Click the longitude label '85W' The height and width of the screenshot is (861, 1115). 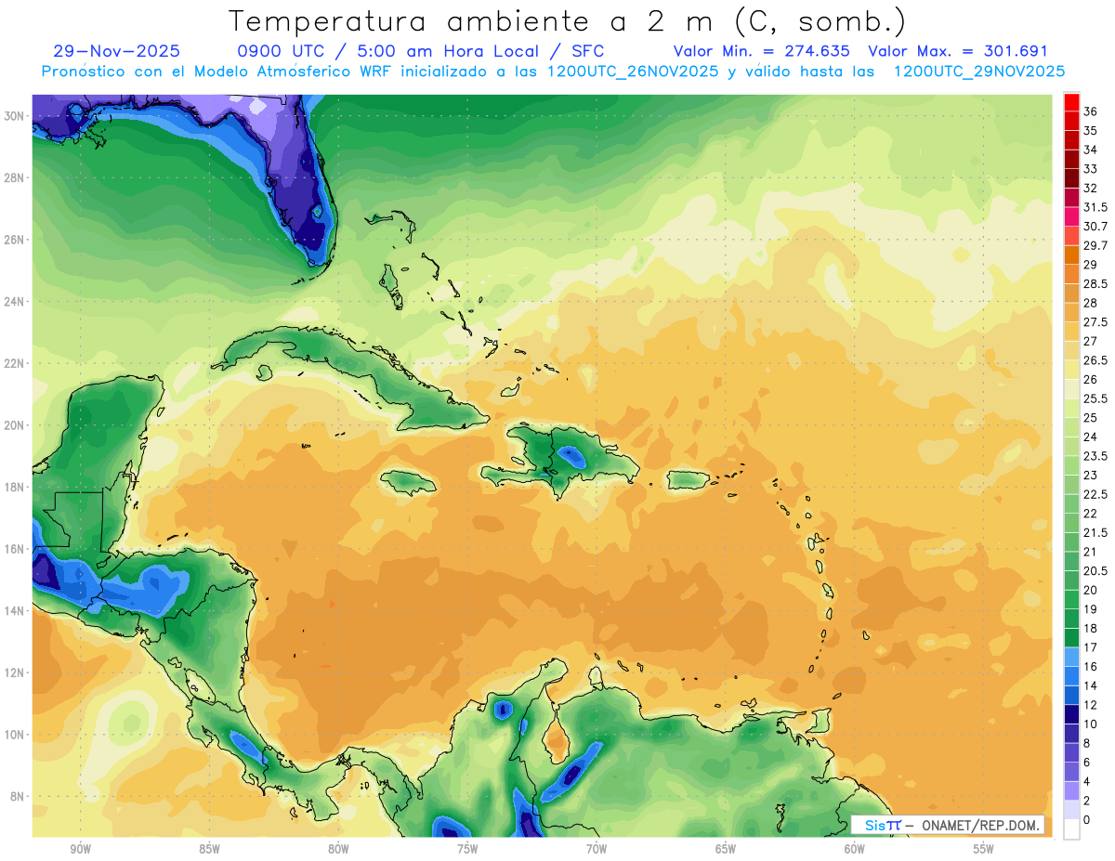[x=209, y=849]
